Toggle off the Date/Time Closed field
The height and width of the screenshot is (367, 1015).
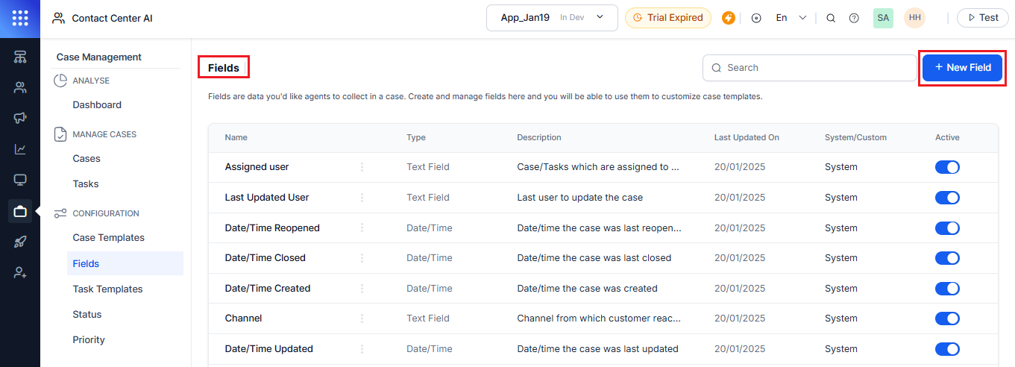pyautogui.click(x=947, y=258)
